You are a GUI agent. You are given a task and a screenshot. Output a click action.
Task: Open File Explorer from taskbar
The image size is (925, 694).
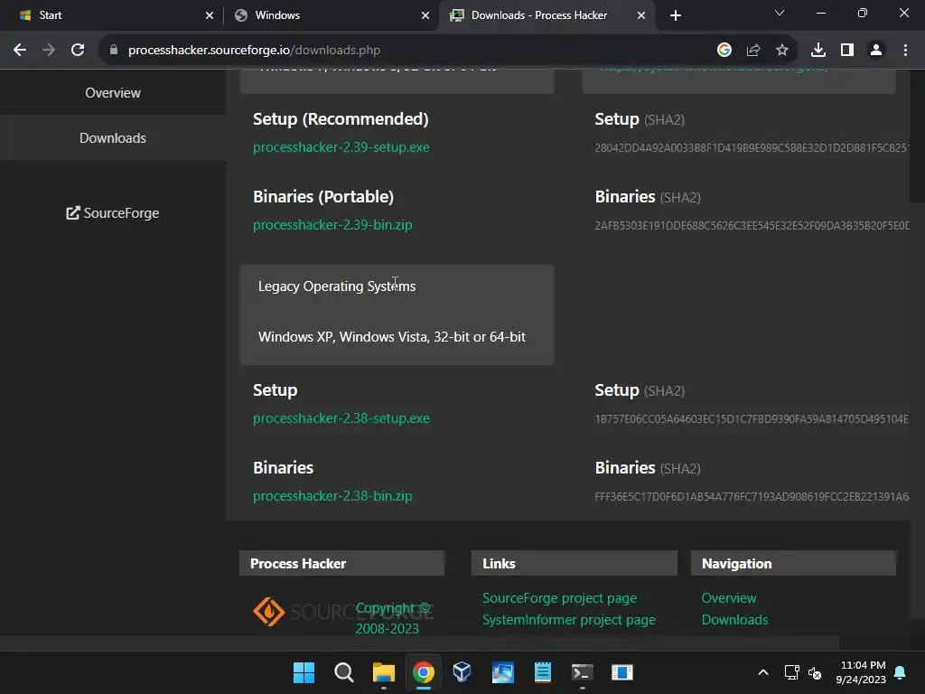pos(383,672)
